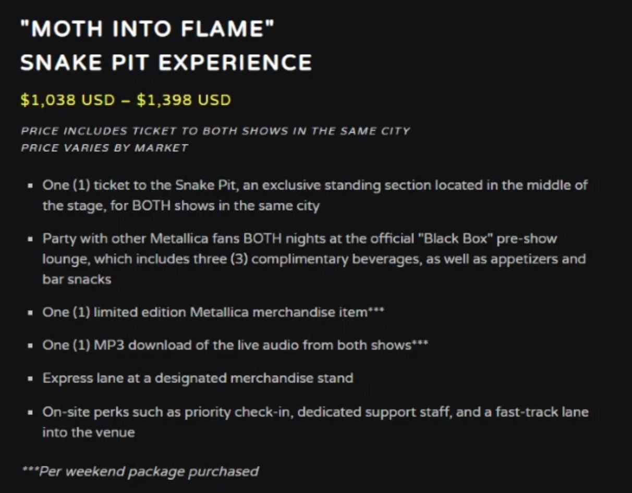Screen dimensions: 632x493
Task: Click the MP3 download of live audio line
Action: [227, 345]
